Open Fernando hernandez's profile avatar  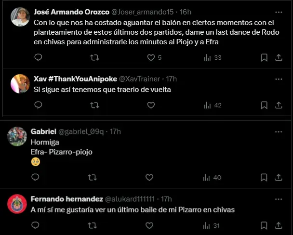pos(17,204)
